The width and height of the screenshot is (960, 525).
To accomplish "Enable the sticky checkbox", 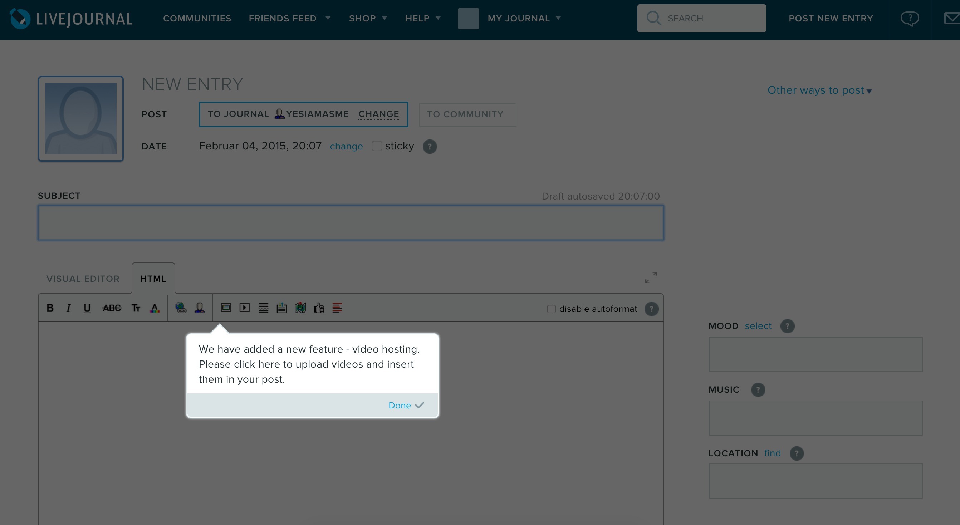I will pyautogui.click(x=377, y=146).
